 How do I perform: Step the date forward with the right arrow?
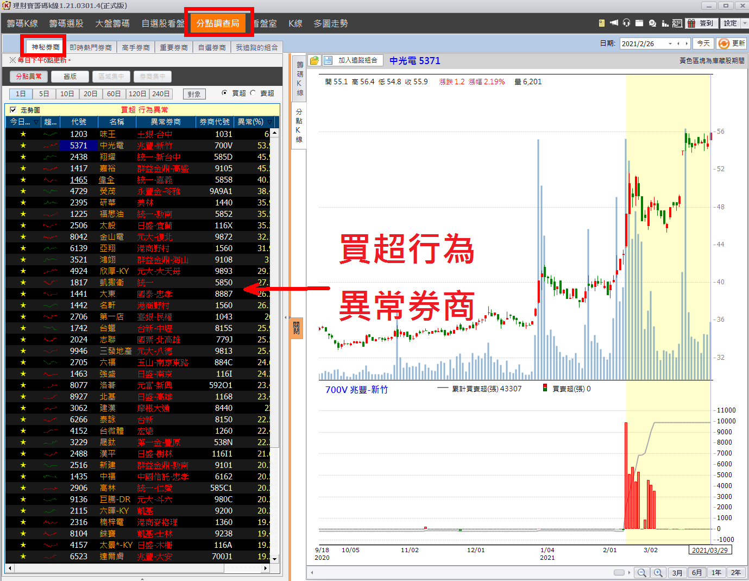(x=687, y=43)
